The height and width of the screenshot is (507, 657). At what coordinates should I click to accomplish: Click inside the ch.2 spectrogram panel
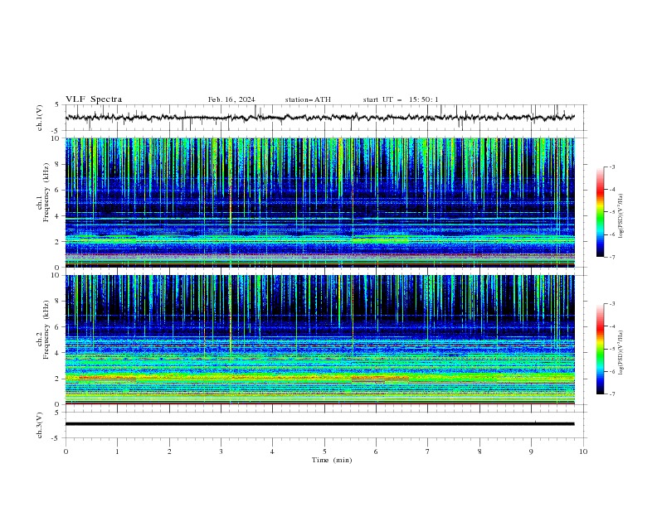[319, 340]
